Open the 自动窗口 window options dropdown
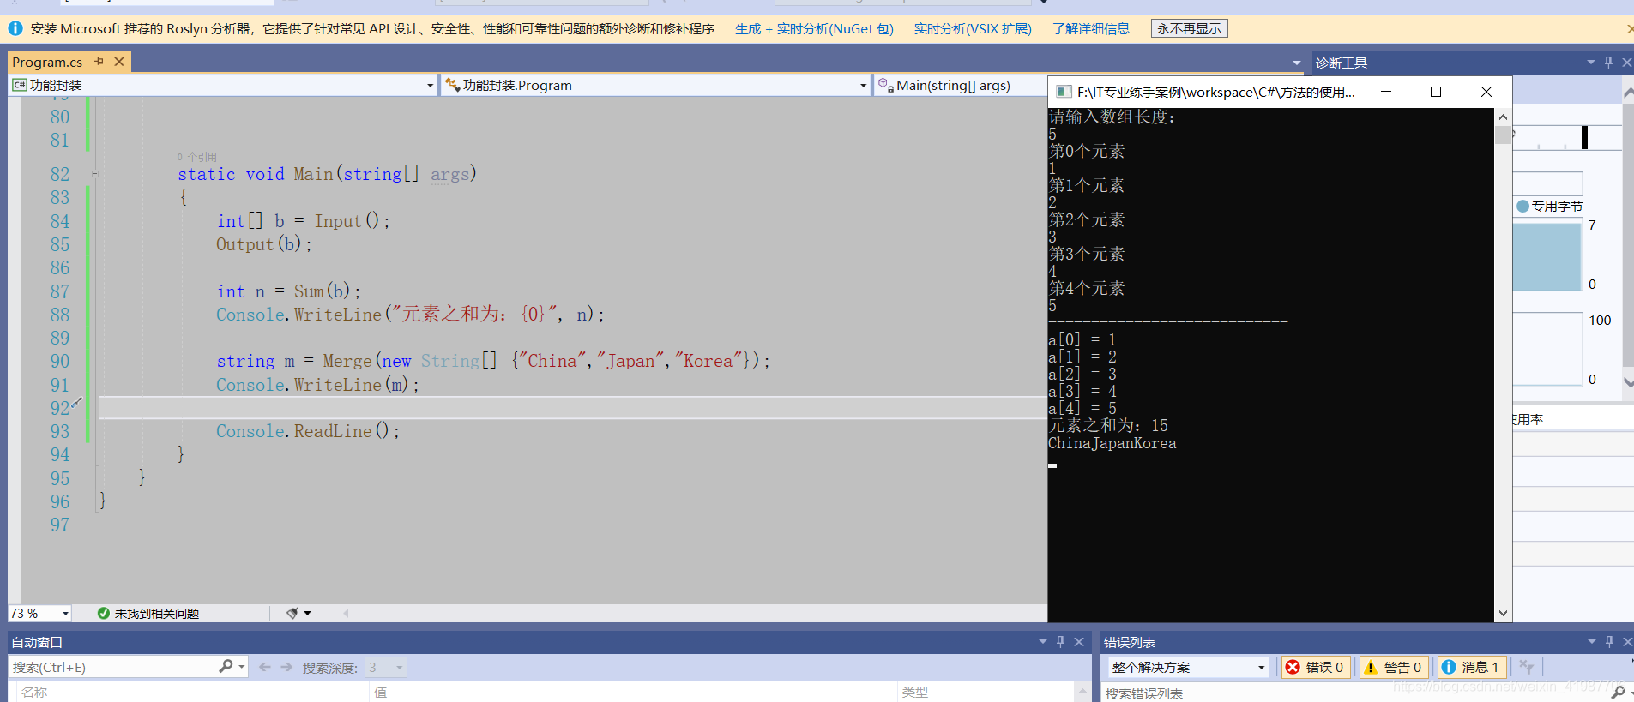 coord(1043,641)
